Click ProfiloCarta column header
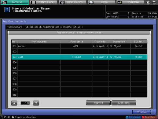 (x=39, y=42)
